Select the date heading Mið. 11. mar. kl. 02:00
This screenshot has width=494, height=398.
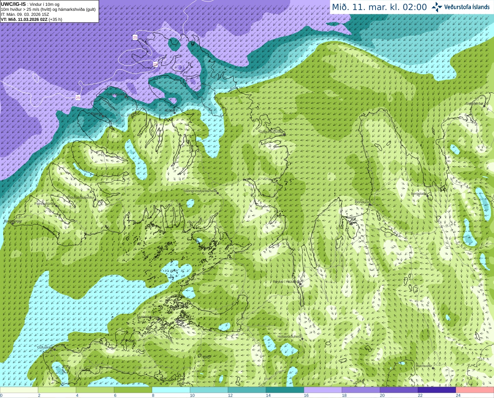(379, 7)
